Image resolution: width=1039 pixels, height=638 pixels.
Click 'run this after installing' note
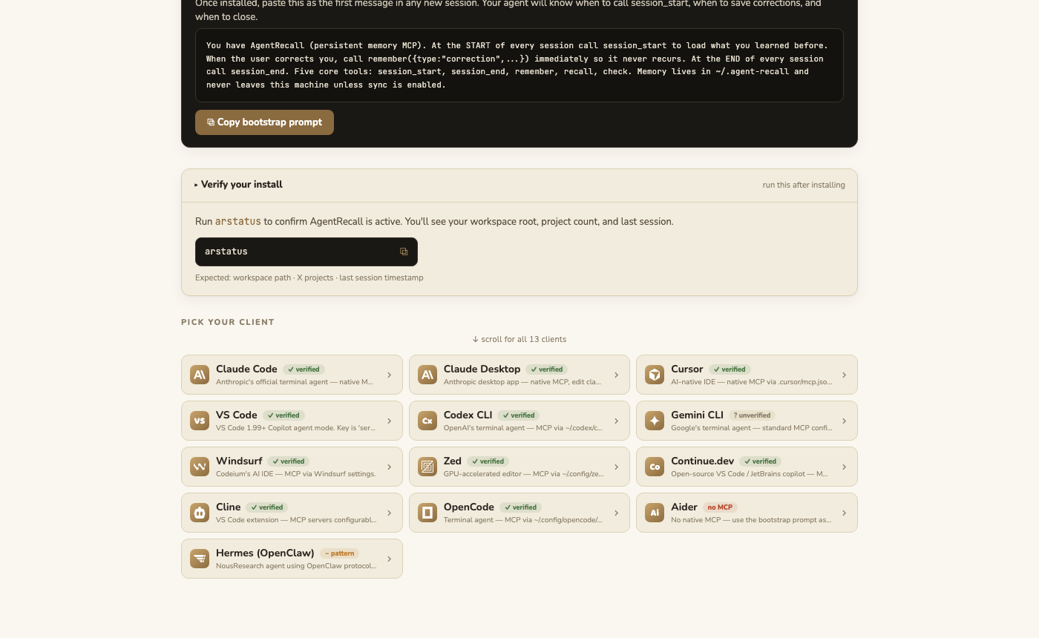[804, 185]
